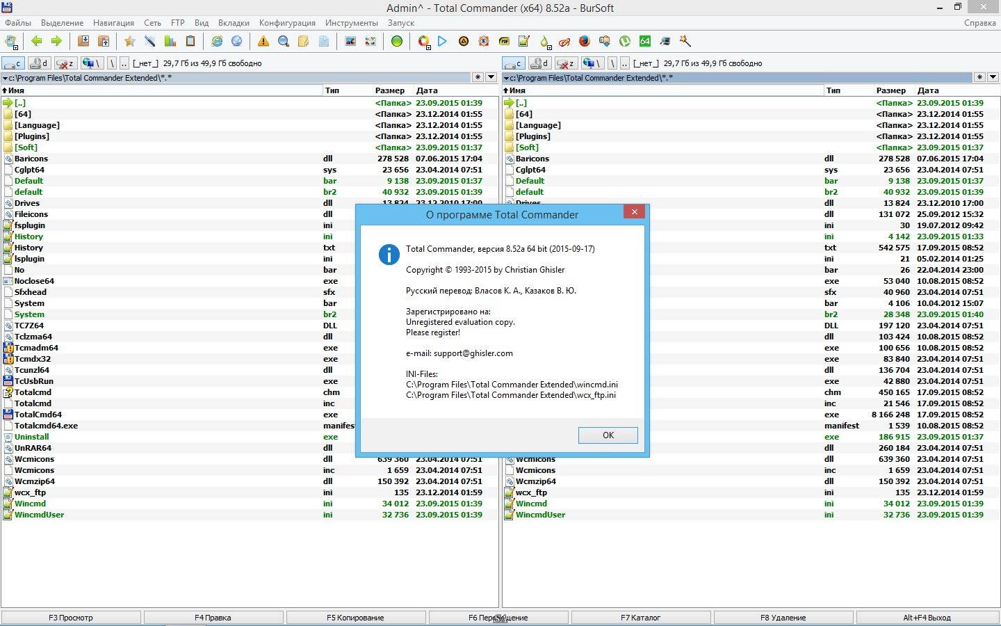Open the colorful circle icon dropdown
This screenshot has width=1001, height=626.
[428, 47]
